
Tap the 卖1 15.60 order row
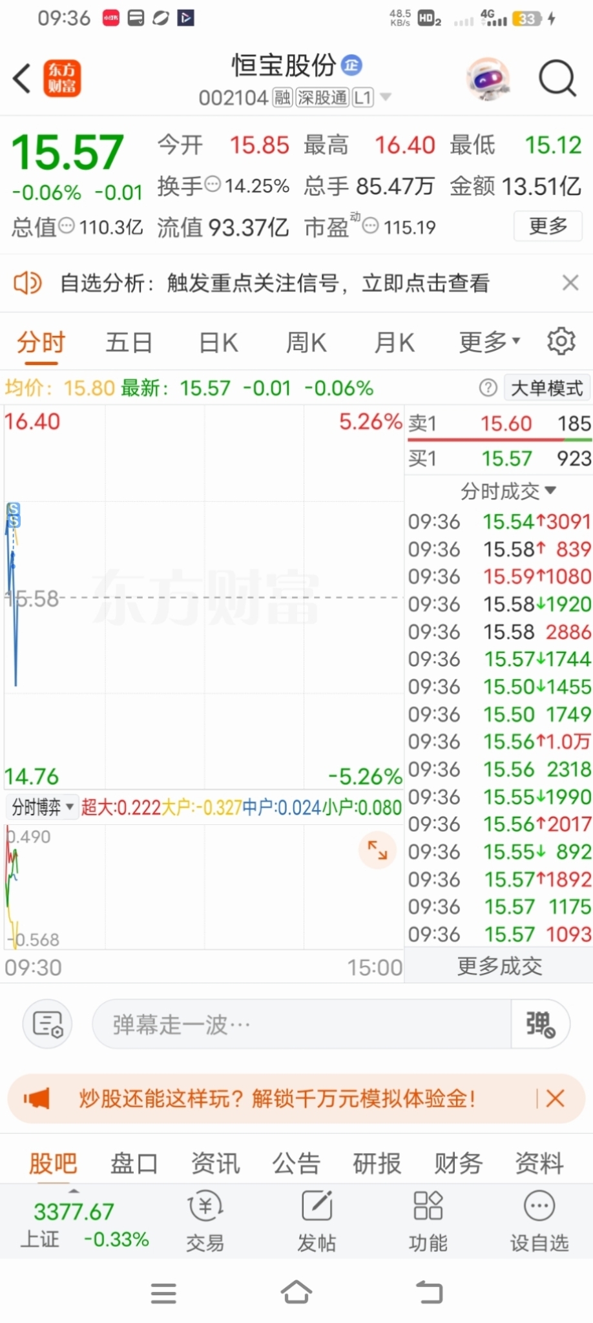499,424
